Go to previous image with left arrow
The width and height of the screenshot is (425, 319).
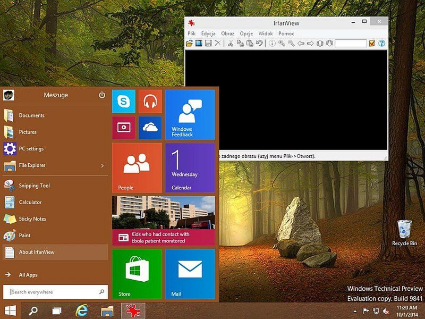301,43
